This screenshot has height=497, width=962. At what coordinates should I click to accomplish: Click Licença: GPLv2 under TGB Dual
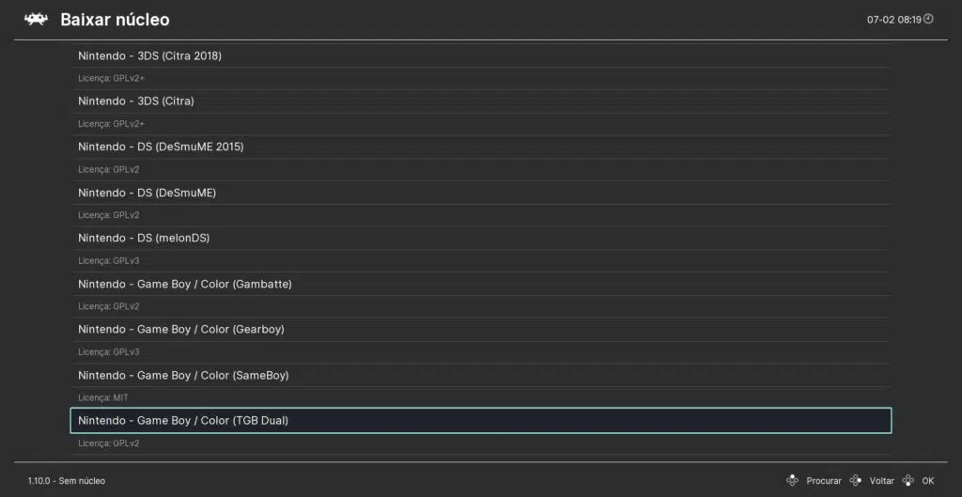point(109,443)
